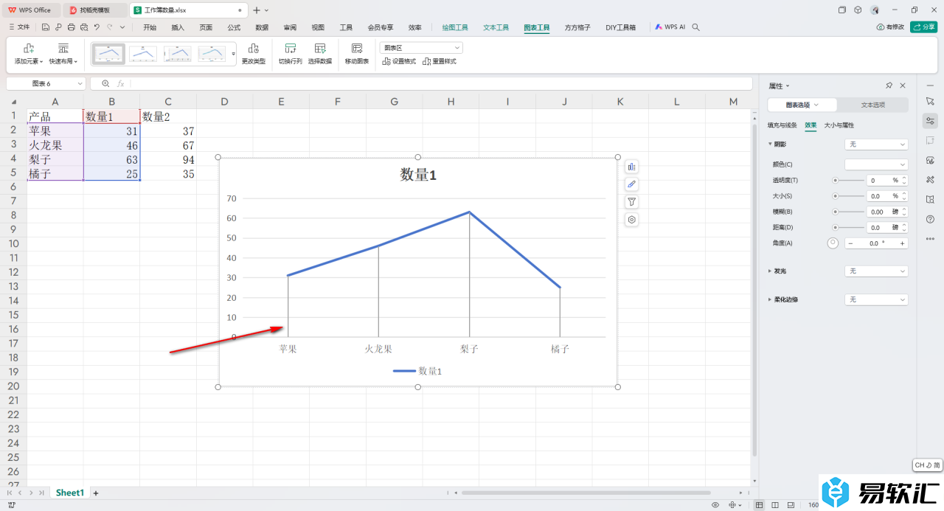Click the 有修改 changes status button
This screenshot has height=511, width=944.
(890, 27)
